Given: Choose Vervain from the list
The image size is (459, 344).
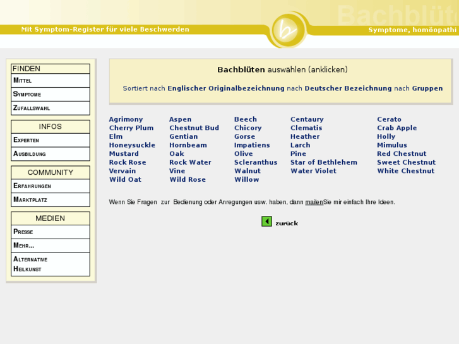Looking at the screenshot, I should point(122,171).
